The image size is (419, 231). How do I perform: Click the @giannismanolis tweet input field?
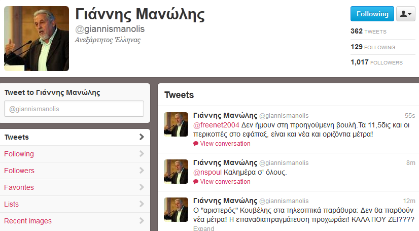tap(74, 109)
